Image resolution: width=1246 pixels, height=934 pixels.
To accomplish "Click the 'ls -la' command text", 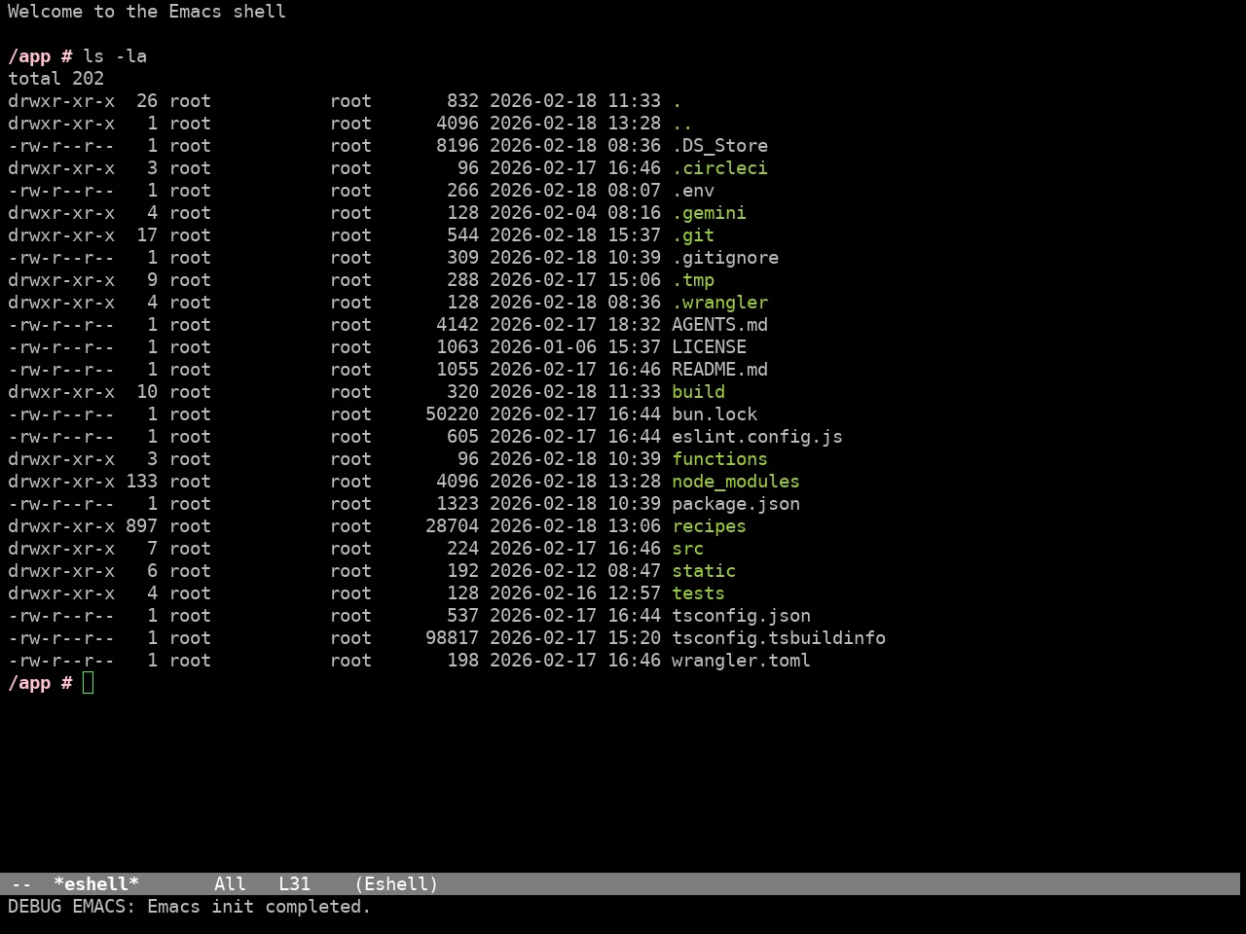I will coord(115,56).
